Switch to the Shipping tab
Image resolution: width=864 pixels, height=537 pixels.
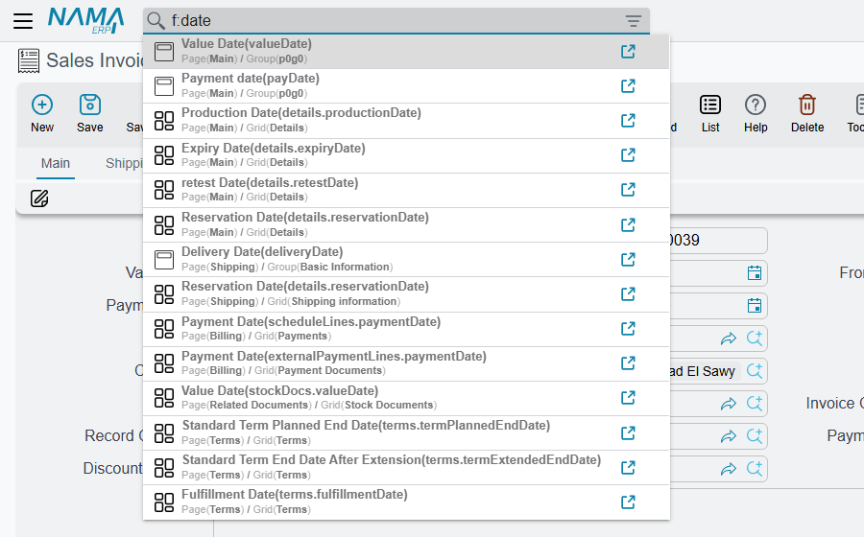(124, 163)
